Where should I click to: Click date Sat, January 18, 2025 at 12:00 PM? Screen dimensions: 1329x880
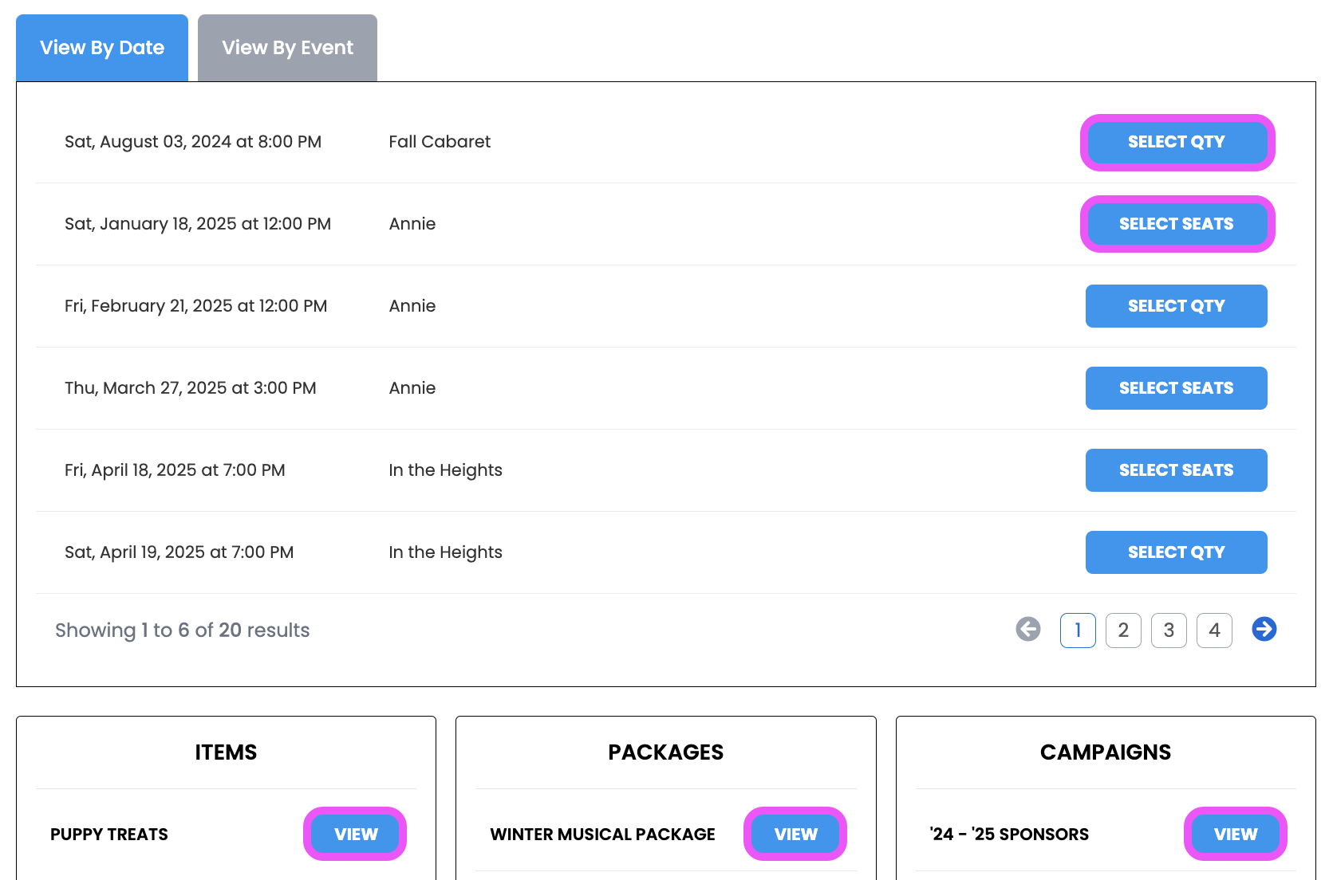[198, 224]
